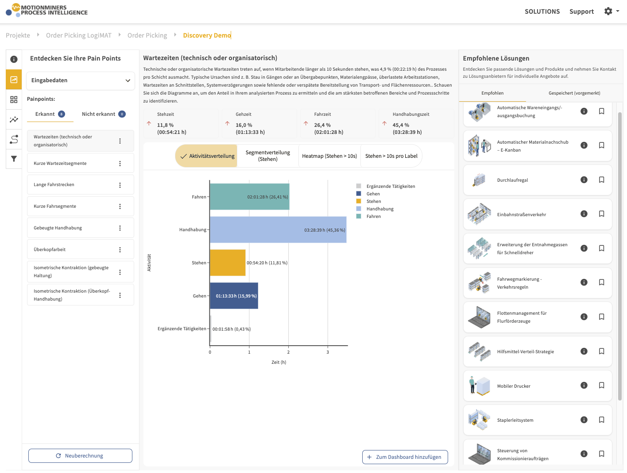627x473 pixels.
Task: Open settings gear menu in header
Action: (x=612, y=11)
